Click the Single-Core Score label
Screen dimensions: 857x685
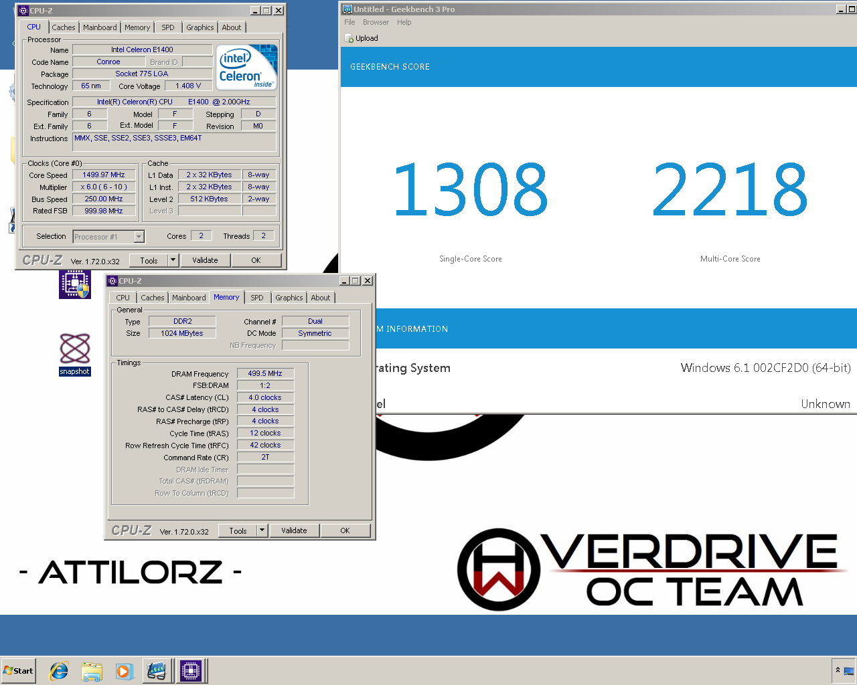click(471, 259)
